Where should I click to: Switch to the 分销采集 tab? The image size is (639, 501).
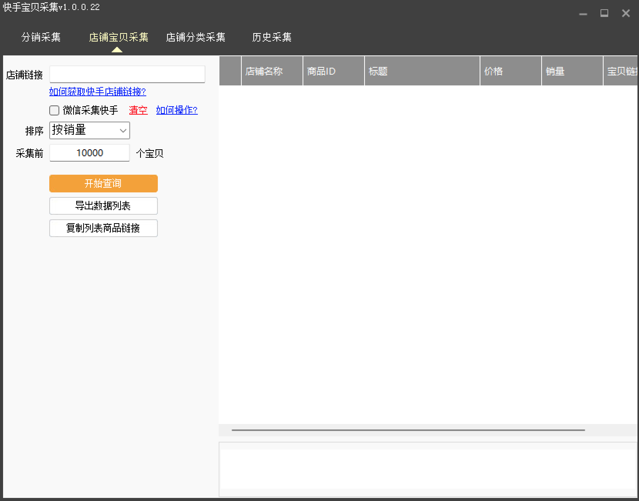pyautogui.click(x=41, y=37)
